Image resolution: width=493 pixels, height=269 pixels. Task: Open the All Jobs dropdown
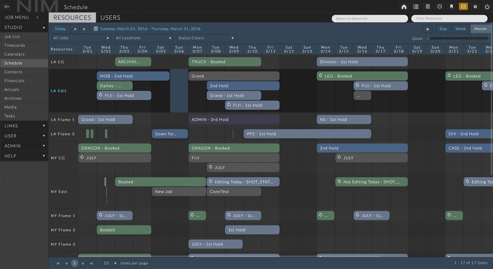80,38
